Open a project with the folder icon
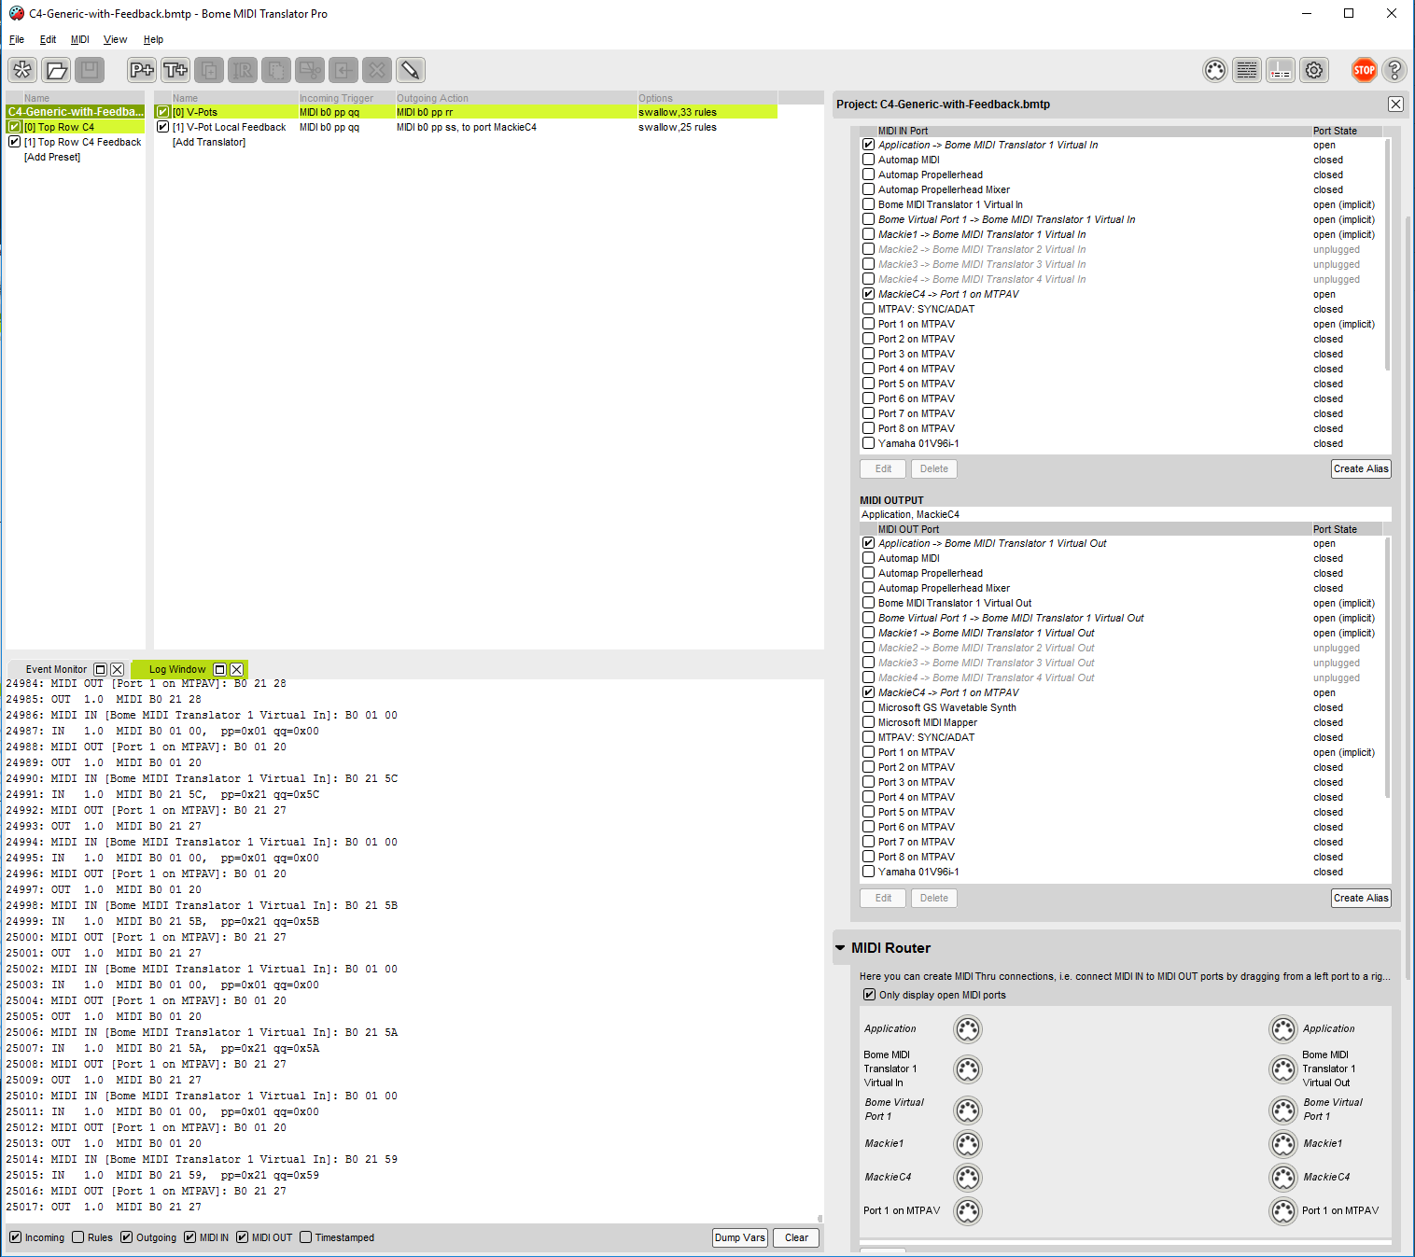 56,70
